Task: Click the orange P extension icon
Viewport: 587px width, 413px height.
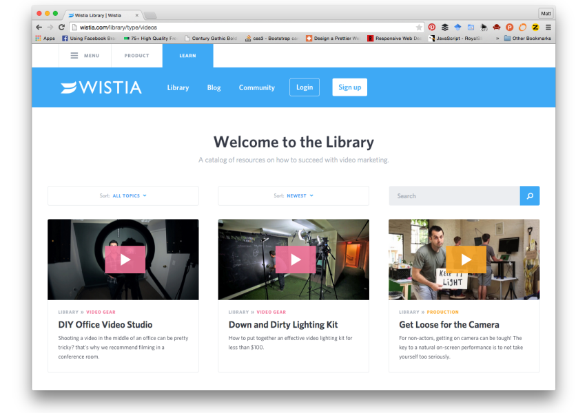Action: tap(509, 28)
